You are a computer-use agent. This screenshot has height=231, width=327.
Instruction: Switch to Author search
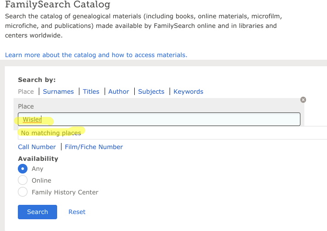tap(119, 92)
